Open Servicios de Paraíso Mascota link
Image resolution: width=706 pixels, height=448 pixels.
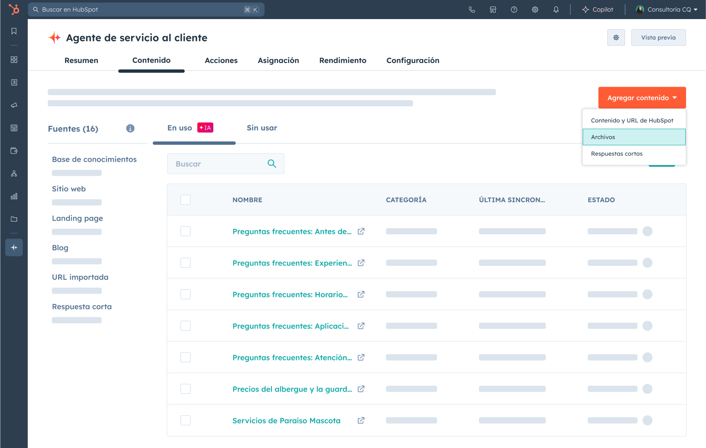(x=286, y=421)
